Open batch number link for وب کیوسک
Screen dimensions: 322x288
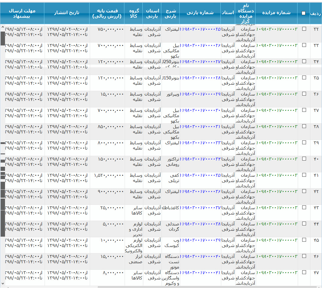click(x=201, y=240)
